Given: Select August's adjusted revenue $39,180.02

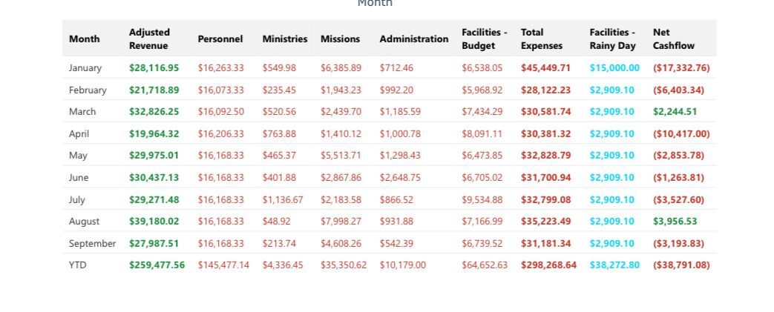Looking at the screenshot, I should tap(154, 221).
